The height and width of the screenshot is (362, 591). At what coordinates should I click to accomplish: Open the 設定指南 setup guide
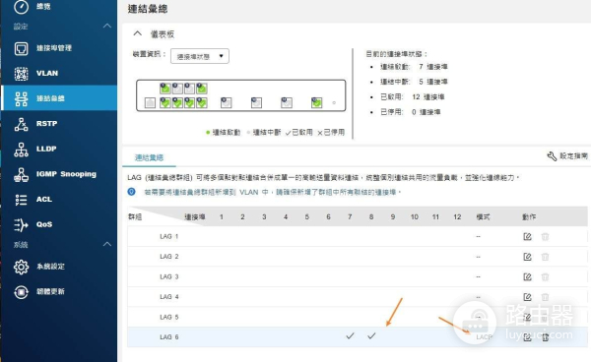pyautogui.click(x=567, y=156)
